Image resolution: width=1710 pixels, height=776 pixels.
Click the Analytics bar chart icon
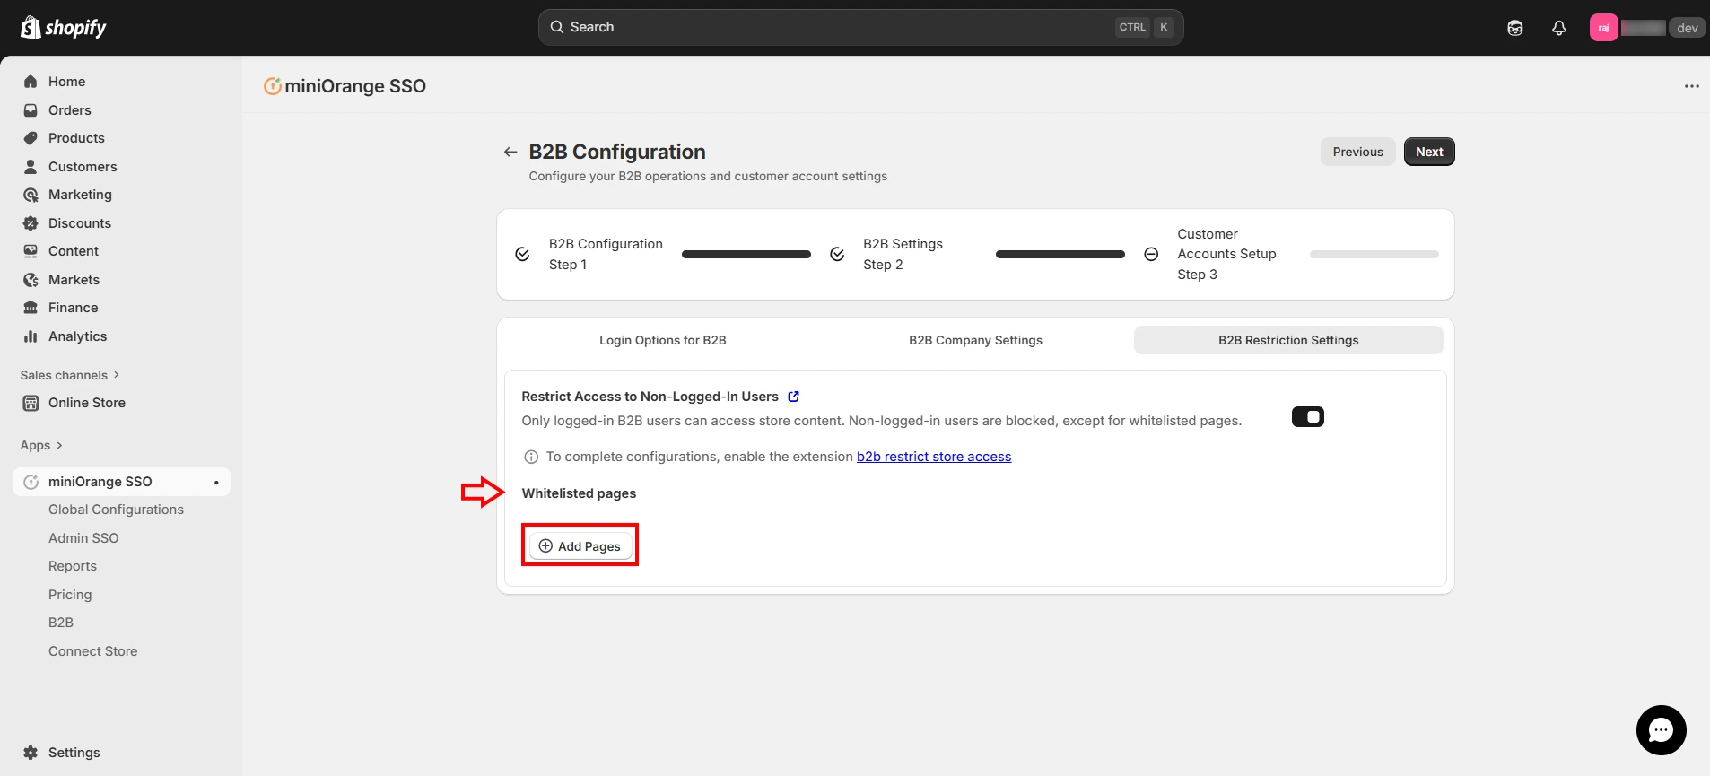tap(31, 336)
